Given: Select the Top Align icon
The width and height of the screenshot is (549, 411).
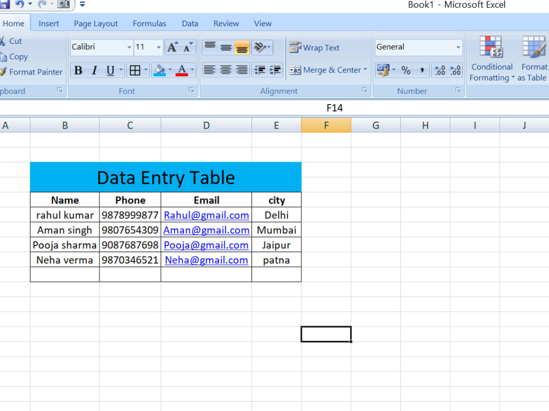Looking at the screenshot, I should pos(210,47).
